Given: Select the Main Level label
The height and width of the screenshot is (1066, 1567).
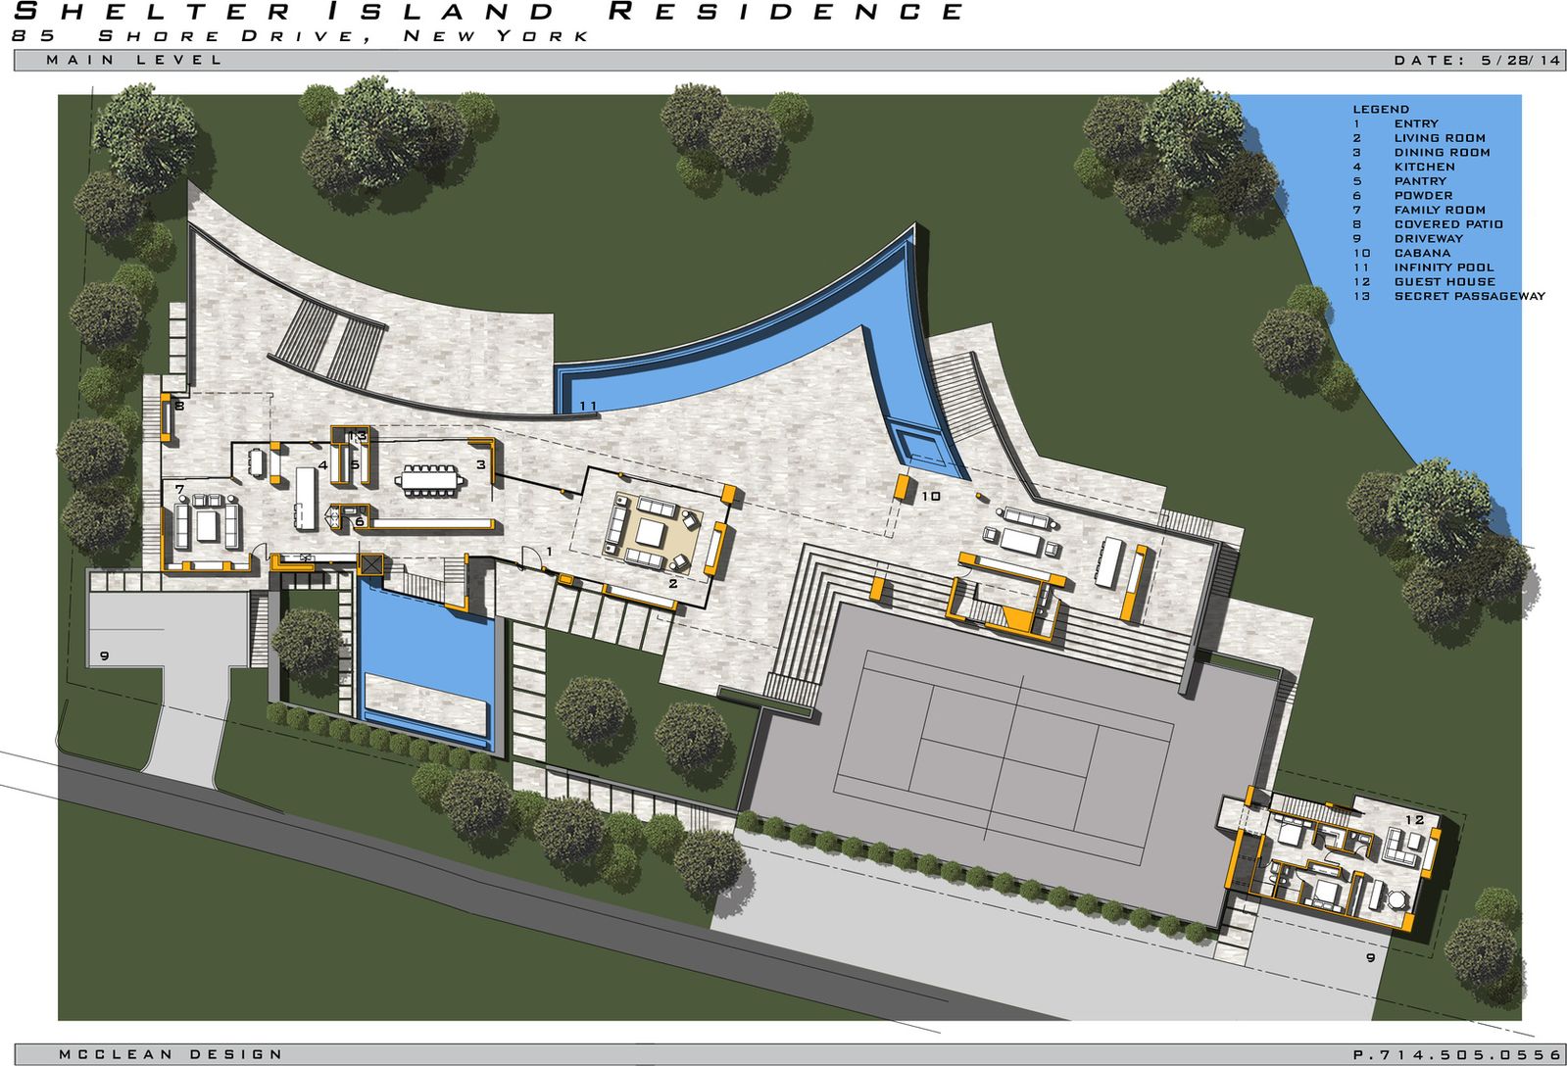Looking at the screenshot, I should coord(134,61).
